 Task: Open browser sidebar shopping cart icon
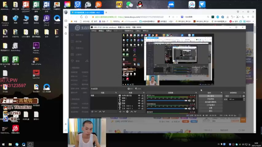pos(66,27)
